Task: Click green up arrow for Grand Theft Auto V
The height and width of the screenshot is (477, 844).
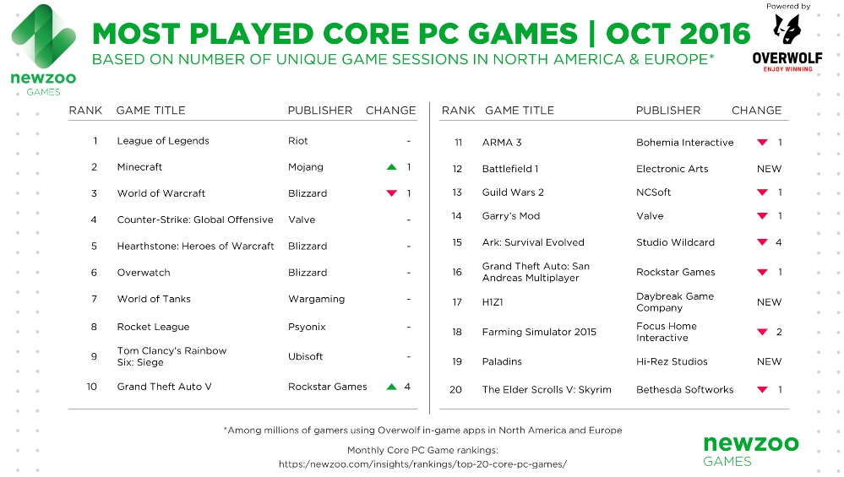Action: [391, 387]
